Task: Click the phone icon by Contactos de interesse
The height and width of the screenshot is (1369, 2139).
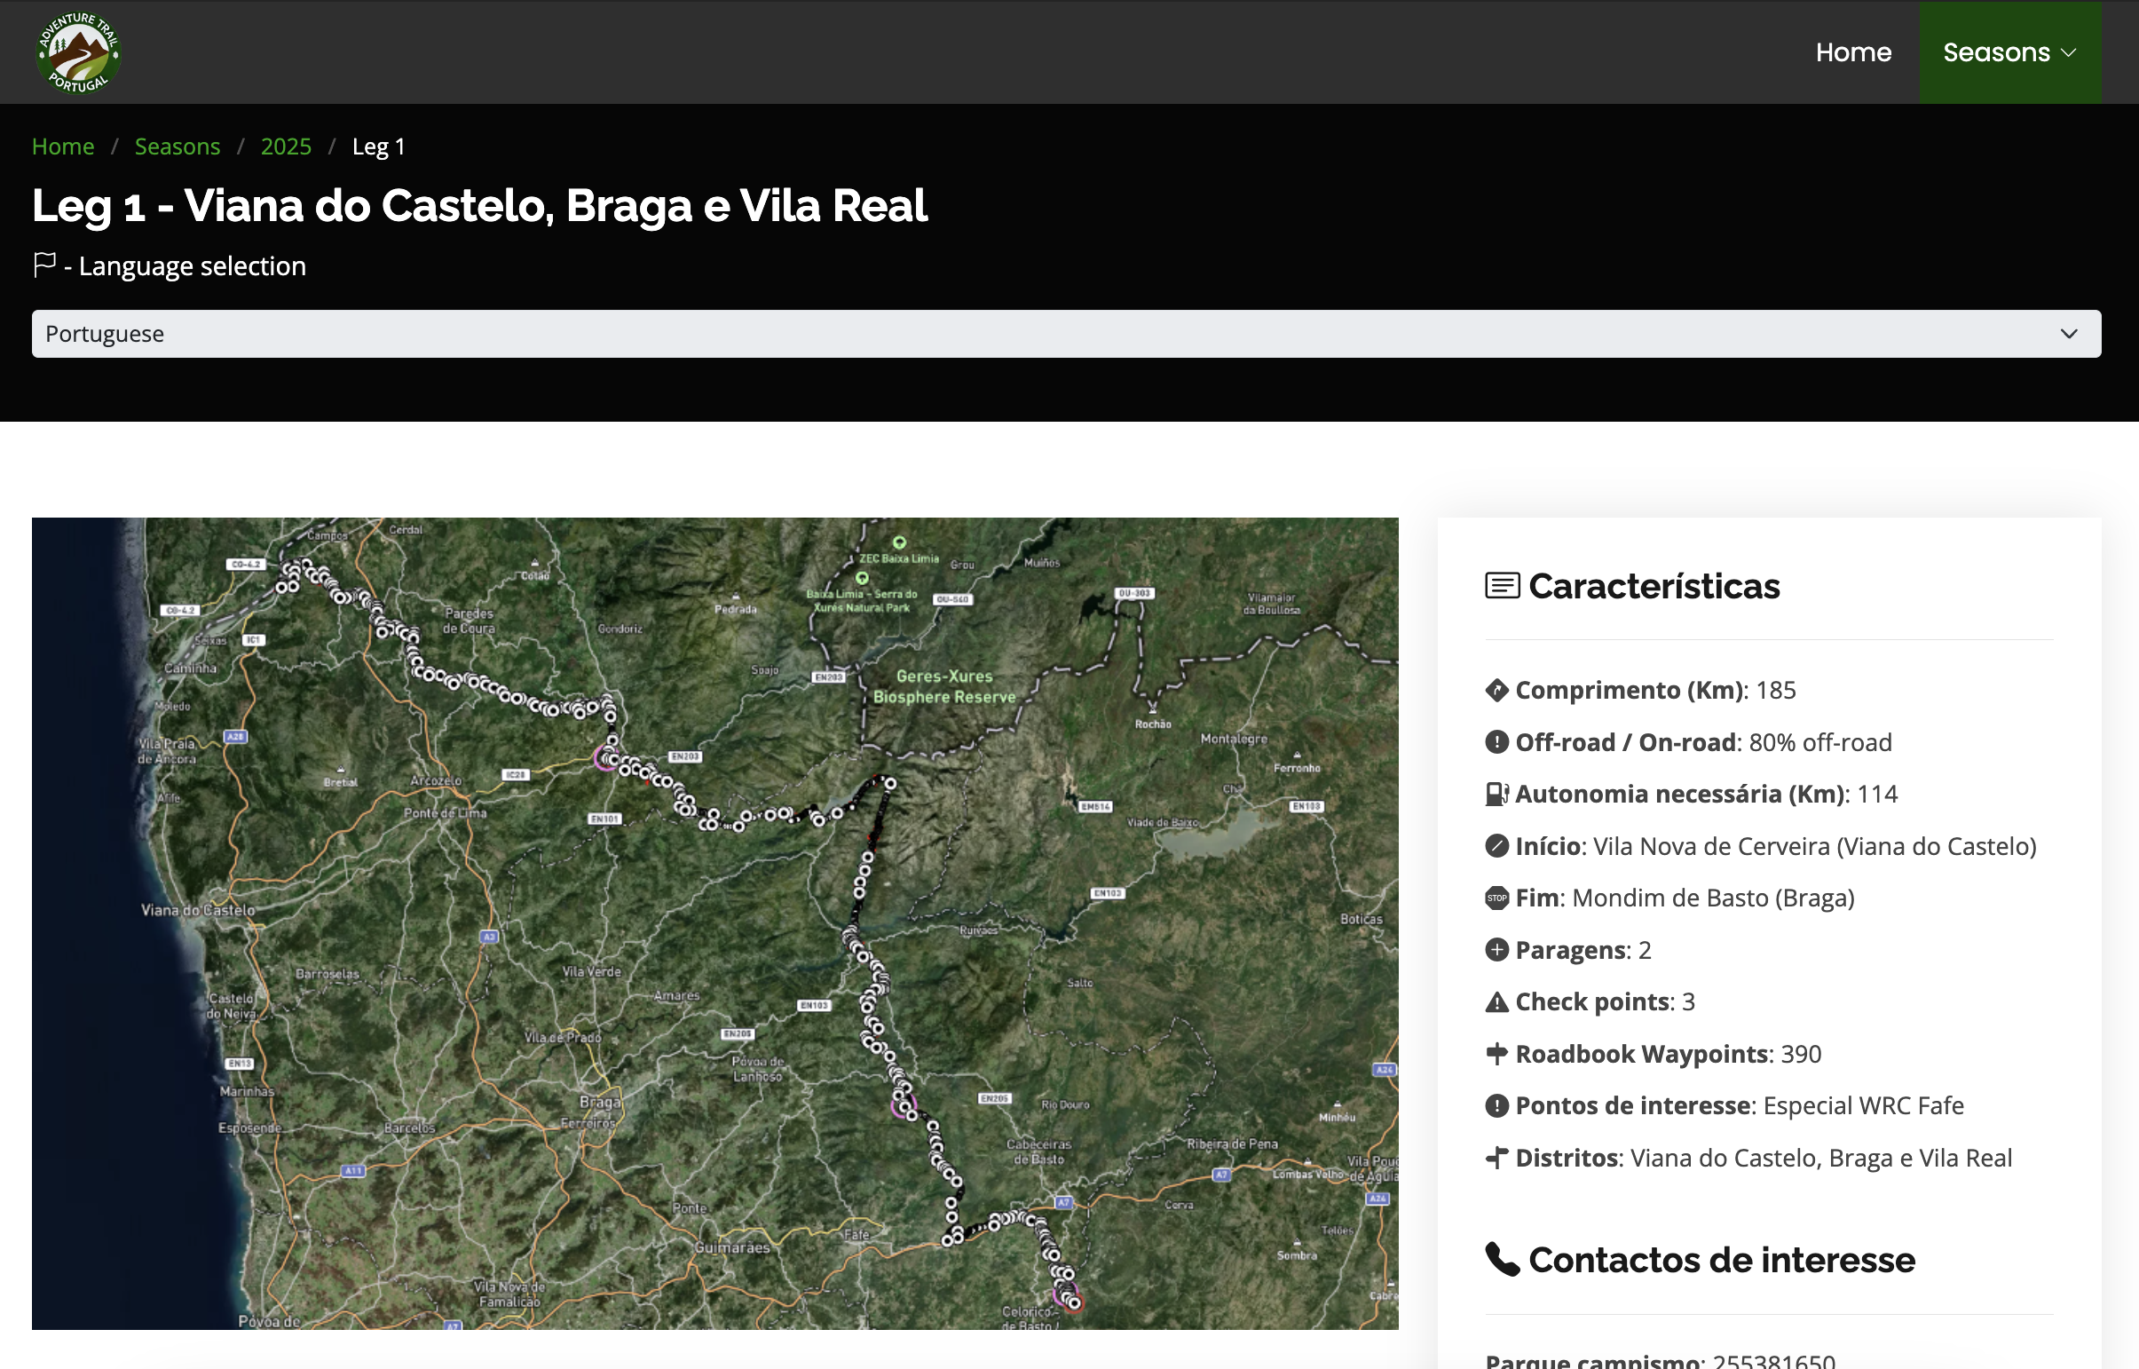Action: point(1502,1259)
